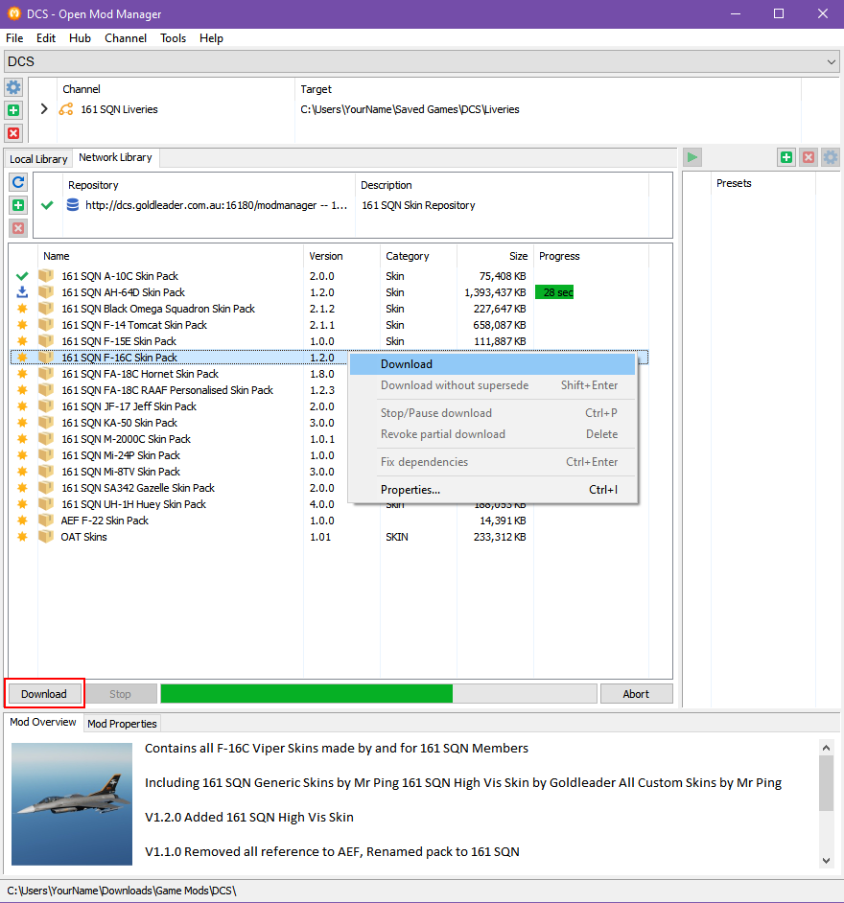The height and width of the screenshot is (903, 844).
Task: Add a new channel via green plus icon
Action: [12, 110]
